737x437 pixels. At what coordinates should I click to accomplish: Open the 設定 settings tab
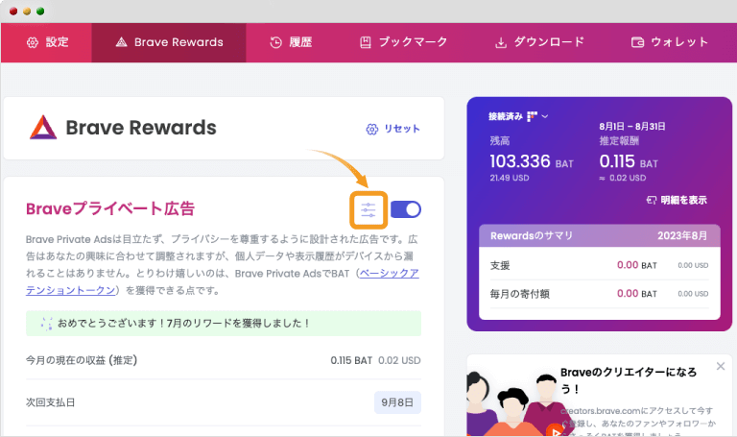click(x=46, y=42)
